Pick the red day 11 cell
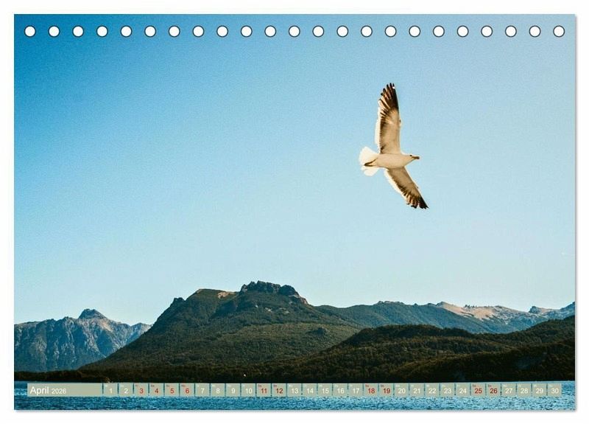Screen dimensions: 589x424 (264, 390)
